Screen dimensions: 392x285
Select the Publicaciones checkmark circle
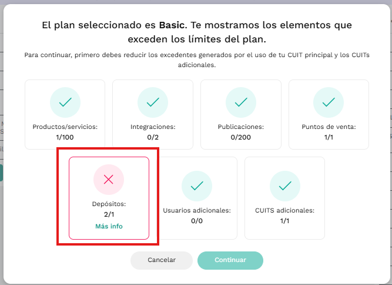241,102
